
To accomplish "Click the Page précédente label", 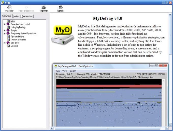I will click(26, 11).
